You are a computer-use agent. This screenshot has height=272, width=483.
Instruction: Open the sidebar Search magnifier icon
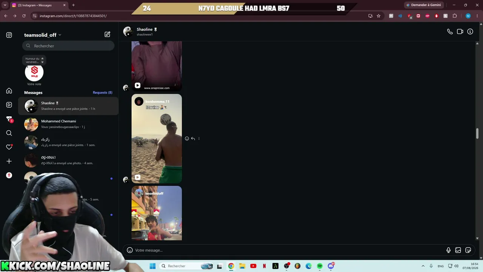[x=9, y=133]
